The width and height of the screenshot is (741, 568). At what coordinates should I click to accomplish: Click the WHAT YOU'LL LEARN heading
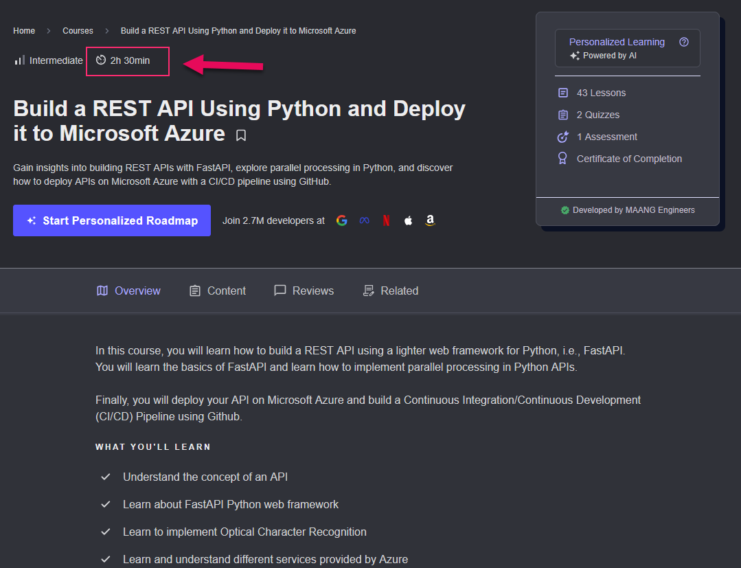pos(153,447)
